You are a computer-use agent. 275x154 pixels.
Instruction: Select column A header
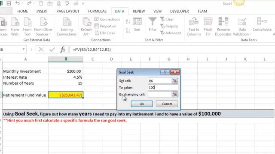[25, 59]
